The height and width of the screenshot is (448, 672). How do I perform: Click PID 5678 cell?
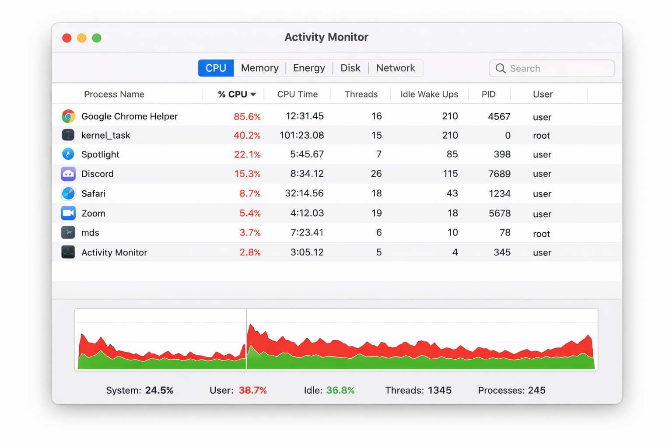click(500, 213)
